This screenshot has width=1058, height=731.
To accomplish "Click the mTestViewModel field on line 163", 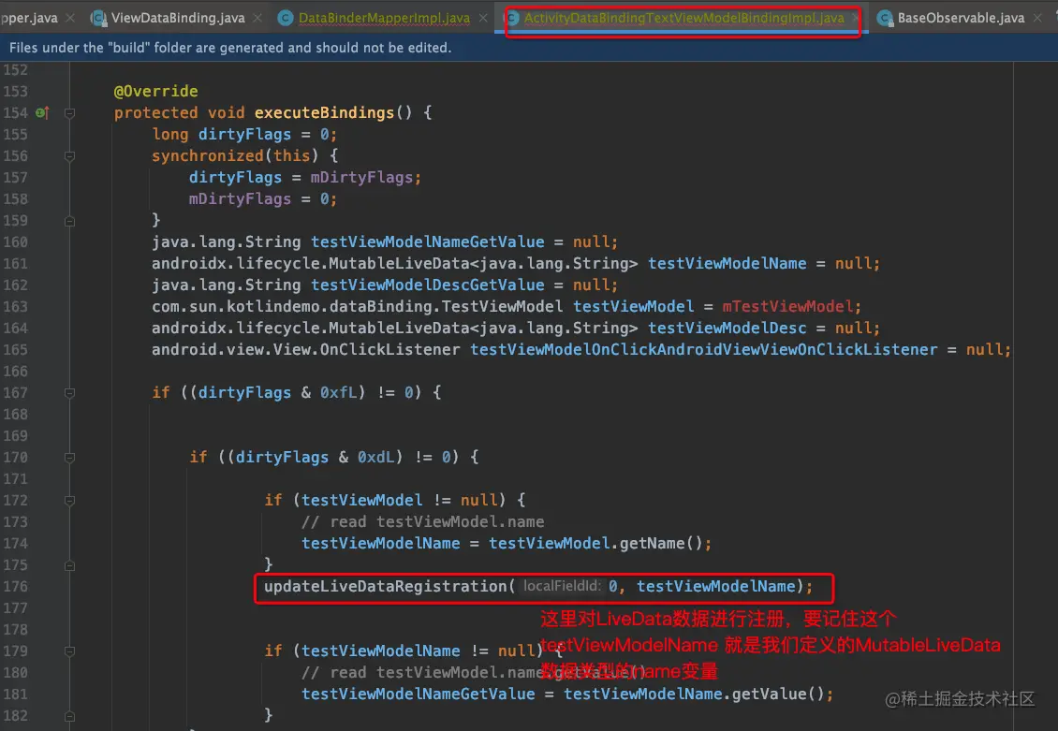I will (787, 306).
